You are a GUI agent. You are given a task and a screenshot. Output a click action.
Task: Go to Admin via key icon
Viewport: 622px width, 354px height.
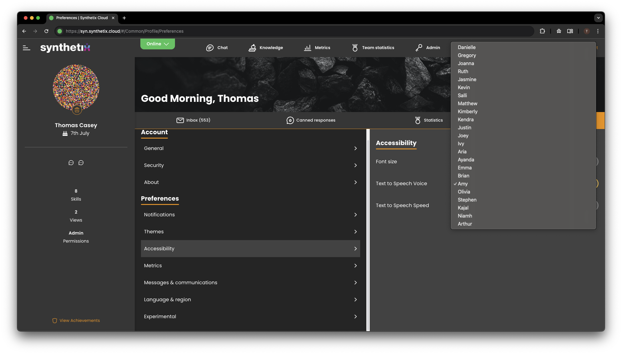click(428, 48)
